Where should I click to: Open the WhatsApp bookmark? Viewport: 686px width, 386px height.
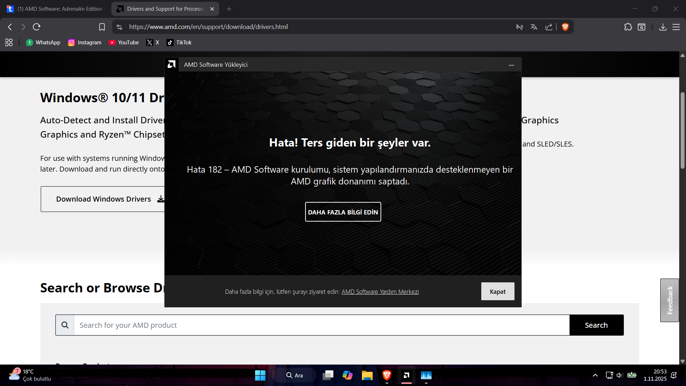43,43
